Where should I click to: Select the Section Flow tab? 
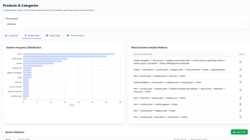[32, 35]
